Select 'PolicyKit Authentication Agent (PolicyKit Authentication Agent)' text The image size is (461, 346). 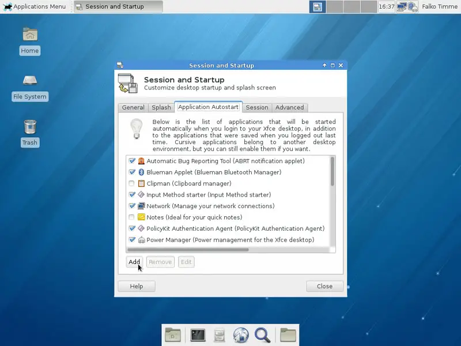pyautogui.click(x=236, y=228)
